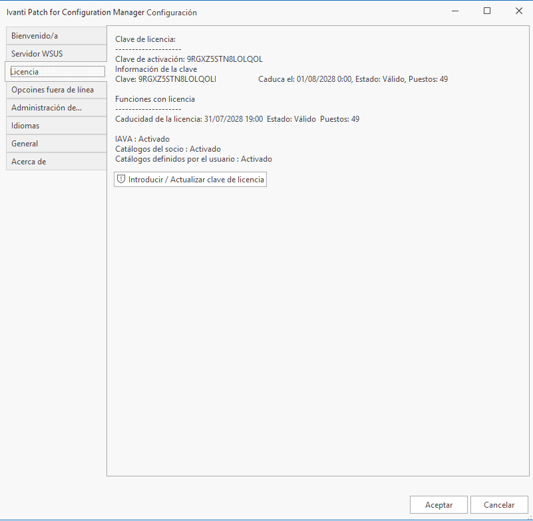
Task: Click the Clave de activación text line
Action: 189,59
